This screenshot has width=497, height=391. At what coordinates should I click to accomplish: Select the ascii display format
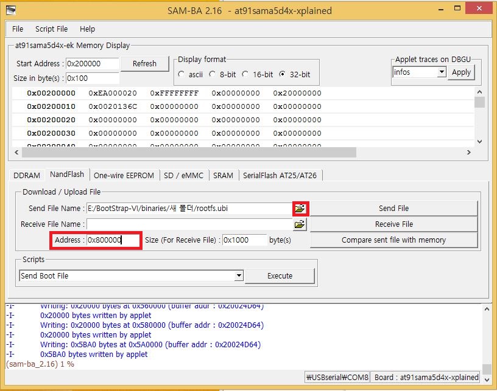[x=182, y=74]
